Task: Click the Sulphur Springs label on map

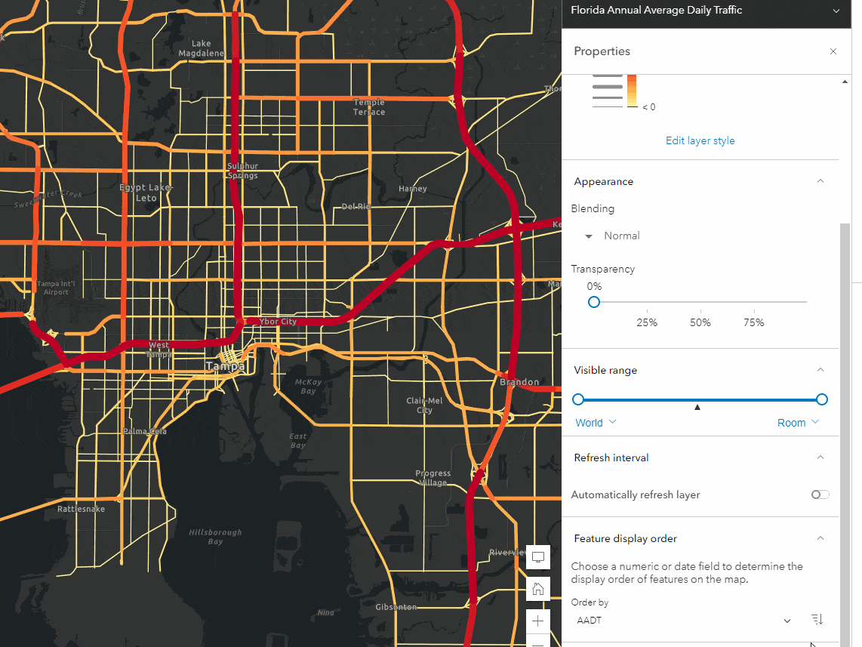Action: click(242, 171)
